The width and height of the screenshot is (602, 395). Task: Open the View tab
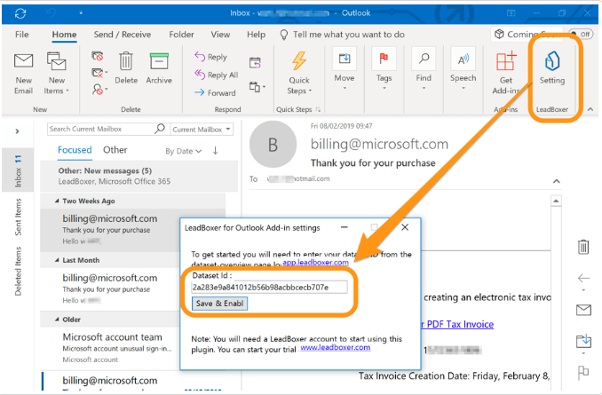pyautogui.click(x=220, y=34)
